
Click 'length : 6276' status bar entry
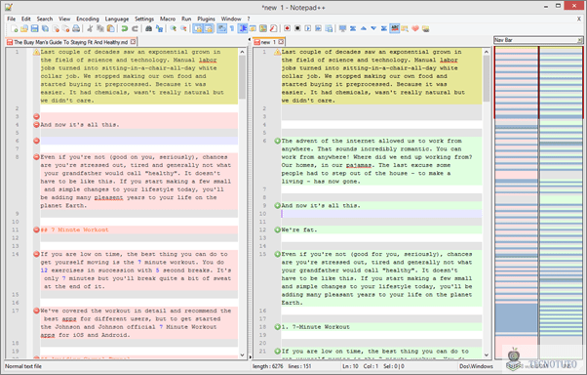click(268, 366)
